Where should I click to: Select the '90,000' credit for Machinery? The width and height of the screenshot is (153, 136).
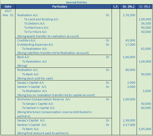[146, 28]
